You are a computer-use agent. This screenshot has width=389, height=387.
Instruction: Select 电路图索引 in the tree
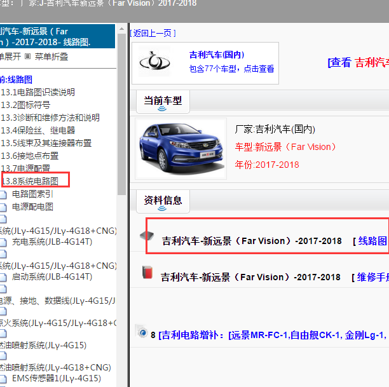pyautogui.click(x=32, y=194)
